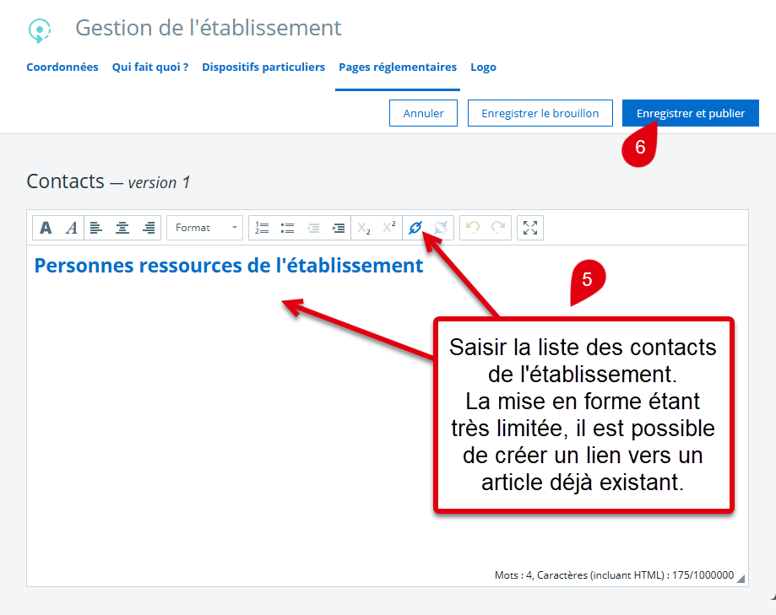776x615 pixels.
Task: Open the Dispositifs particuliers tab
Action: 263,67
